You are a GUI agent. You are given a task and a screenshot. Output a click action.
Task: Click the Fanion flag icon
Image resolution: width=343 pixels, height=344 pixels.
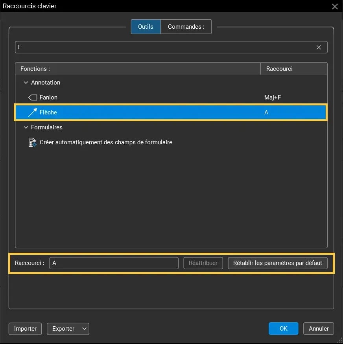coord(32,97)
